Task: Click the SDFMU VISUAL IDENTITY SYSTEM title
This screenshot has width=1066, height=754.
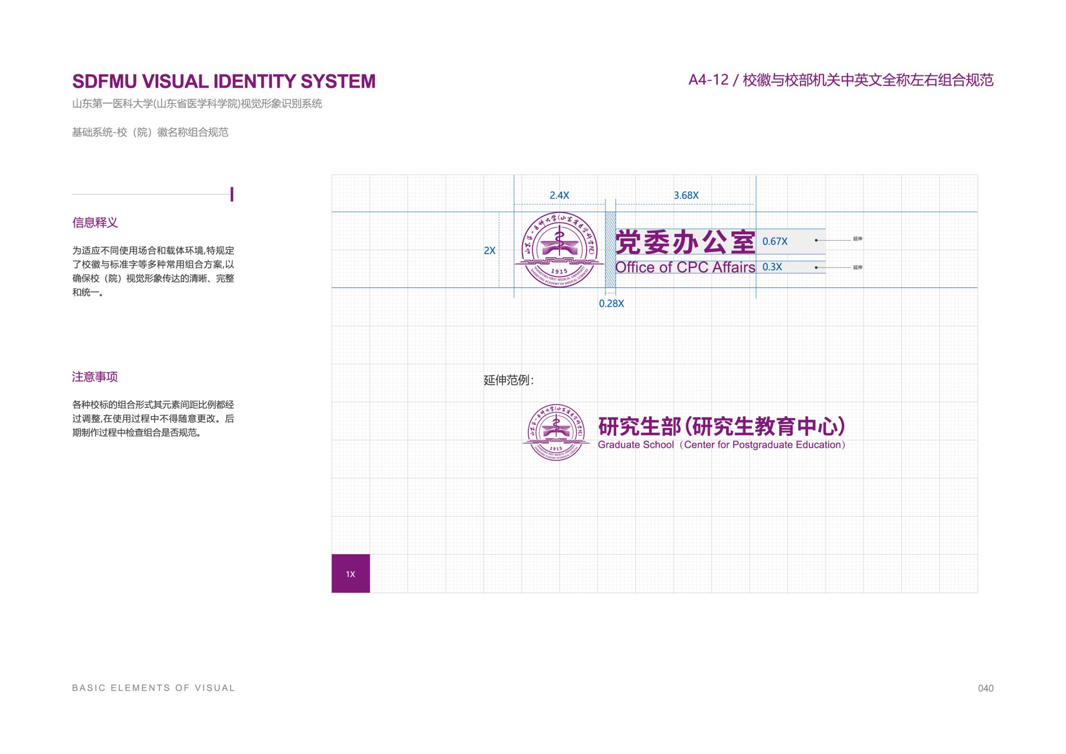Action: click(224, 82)
